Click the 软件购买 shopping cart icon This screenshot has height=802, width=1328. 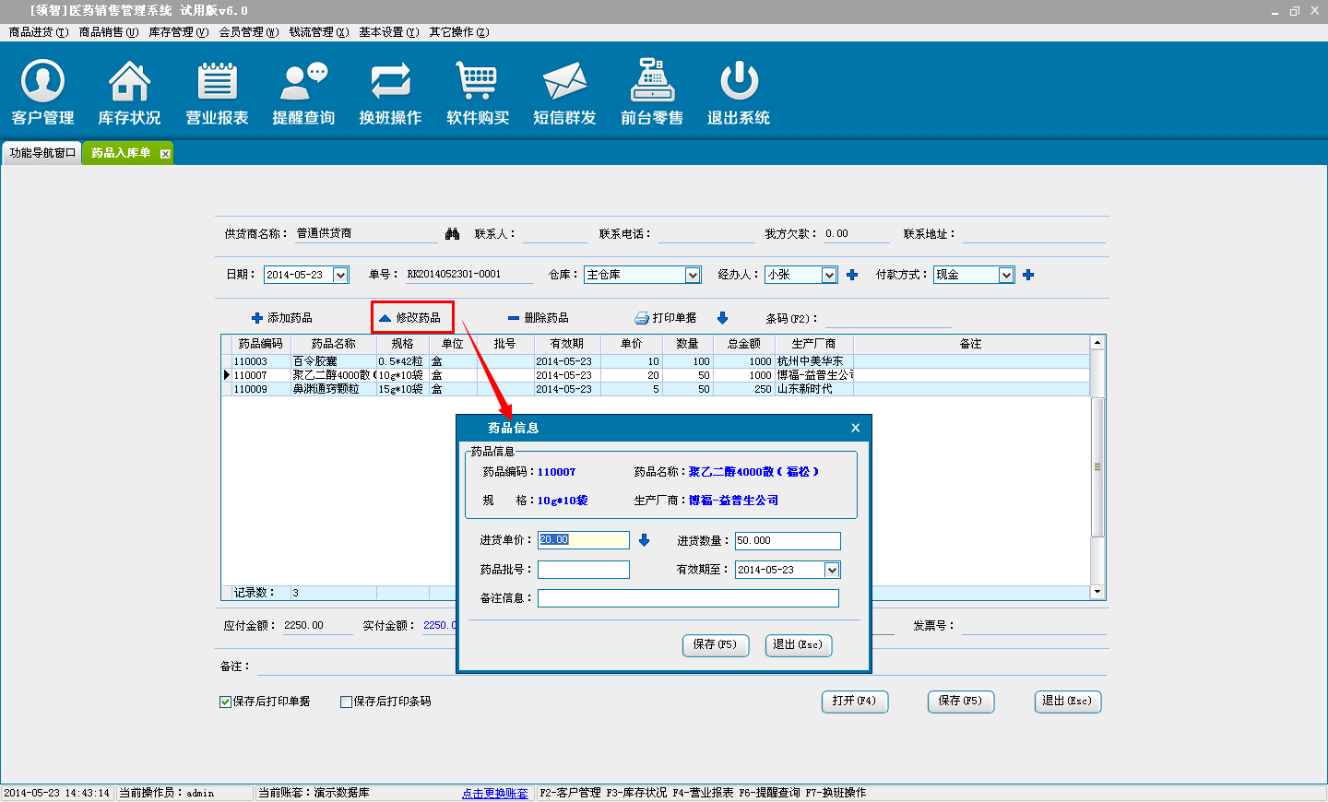point(477,82)
